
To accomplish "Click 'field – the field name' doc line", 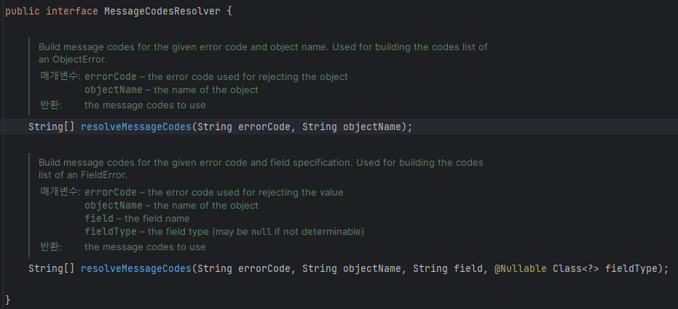I will (x=137, y=218).
